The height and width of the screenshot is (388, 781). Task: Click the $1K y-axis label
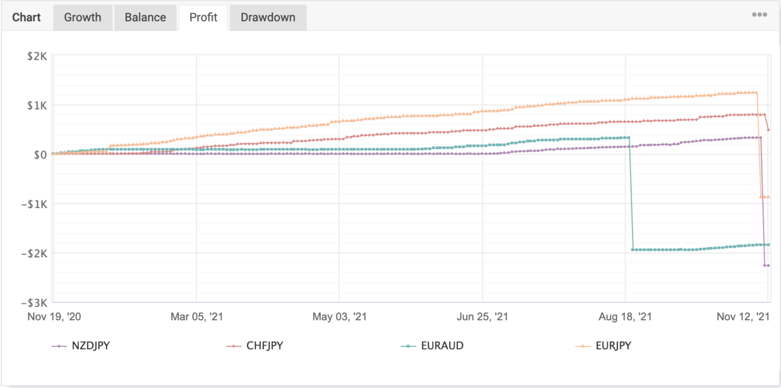(x=36, y=106)
